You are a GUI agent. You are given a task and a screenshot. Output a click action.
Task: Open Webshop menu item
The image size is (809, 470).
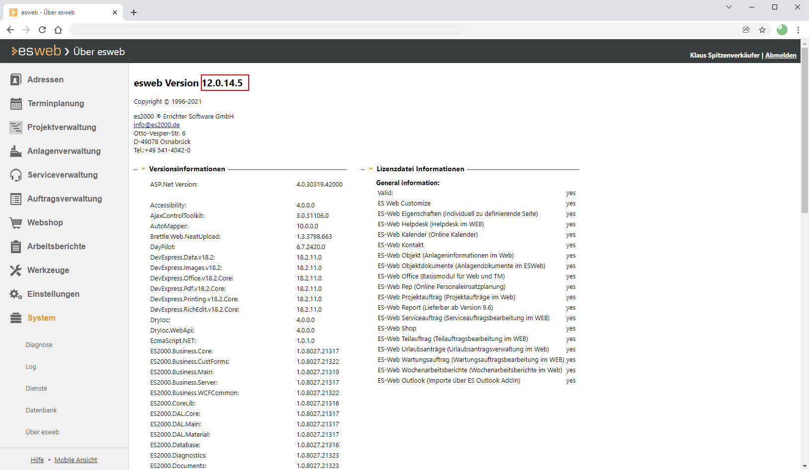tap(45, 222)
